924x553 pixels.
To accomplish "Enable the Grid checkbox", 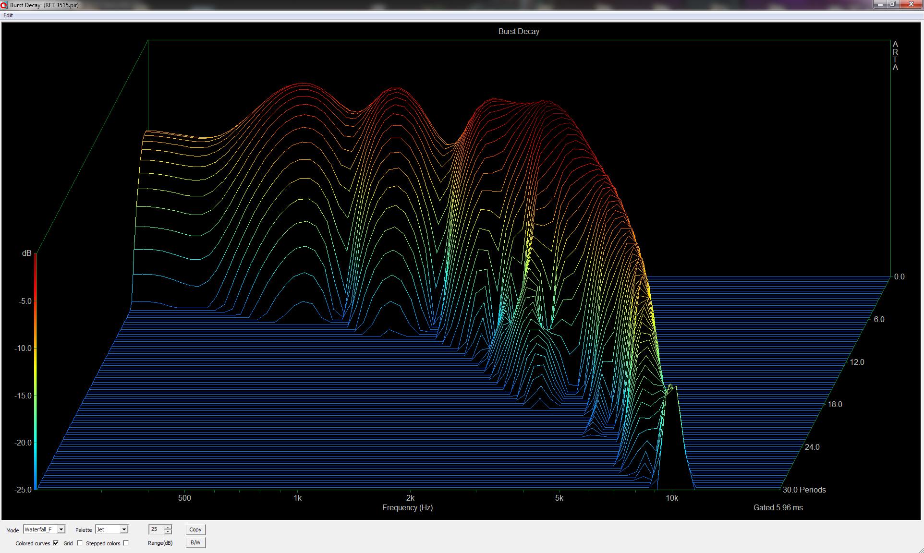I will (80, 543).
